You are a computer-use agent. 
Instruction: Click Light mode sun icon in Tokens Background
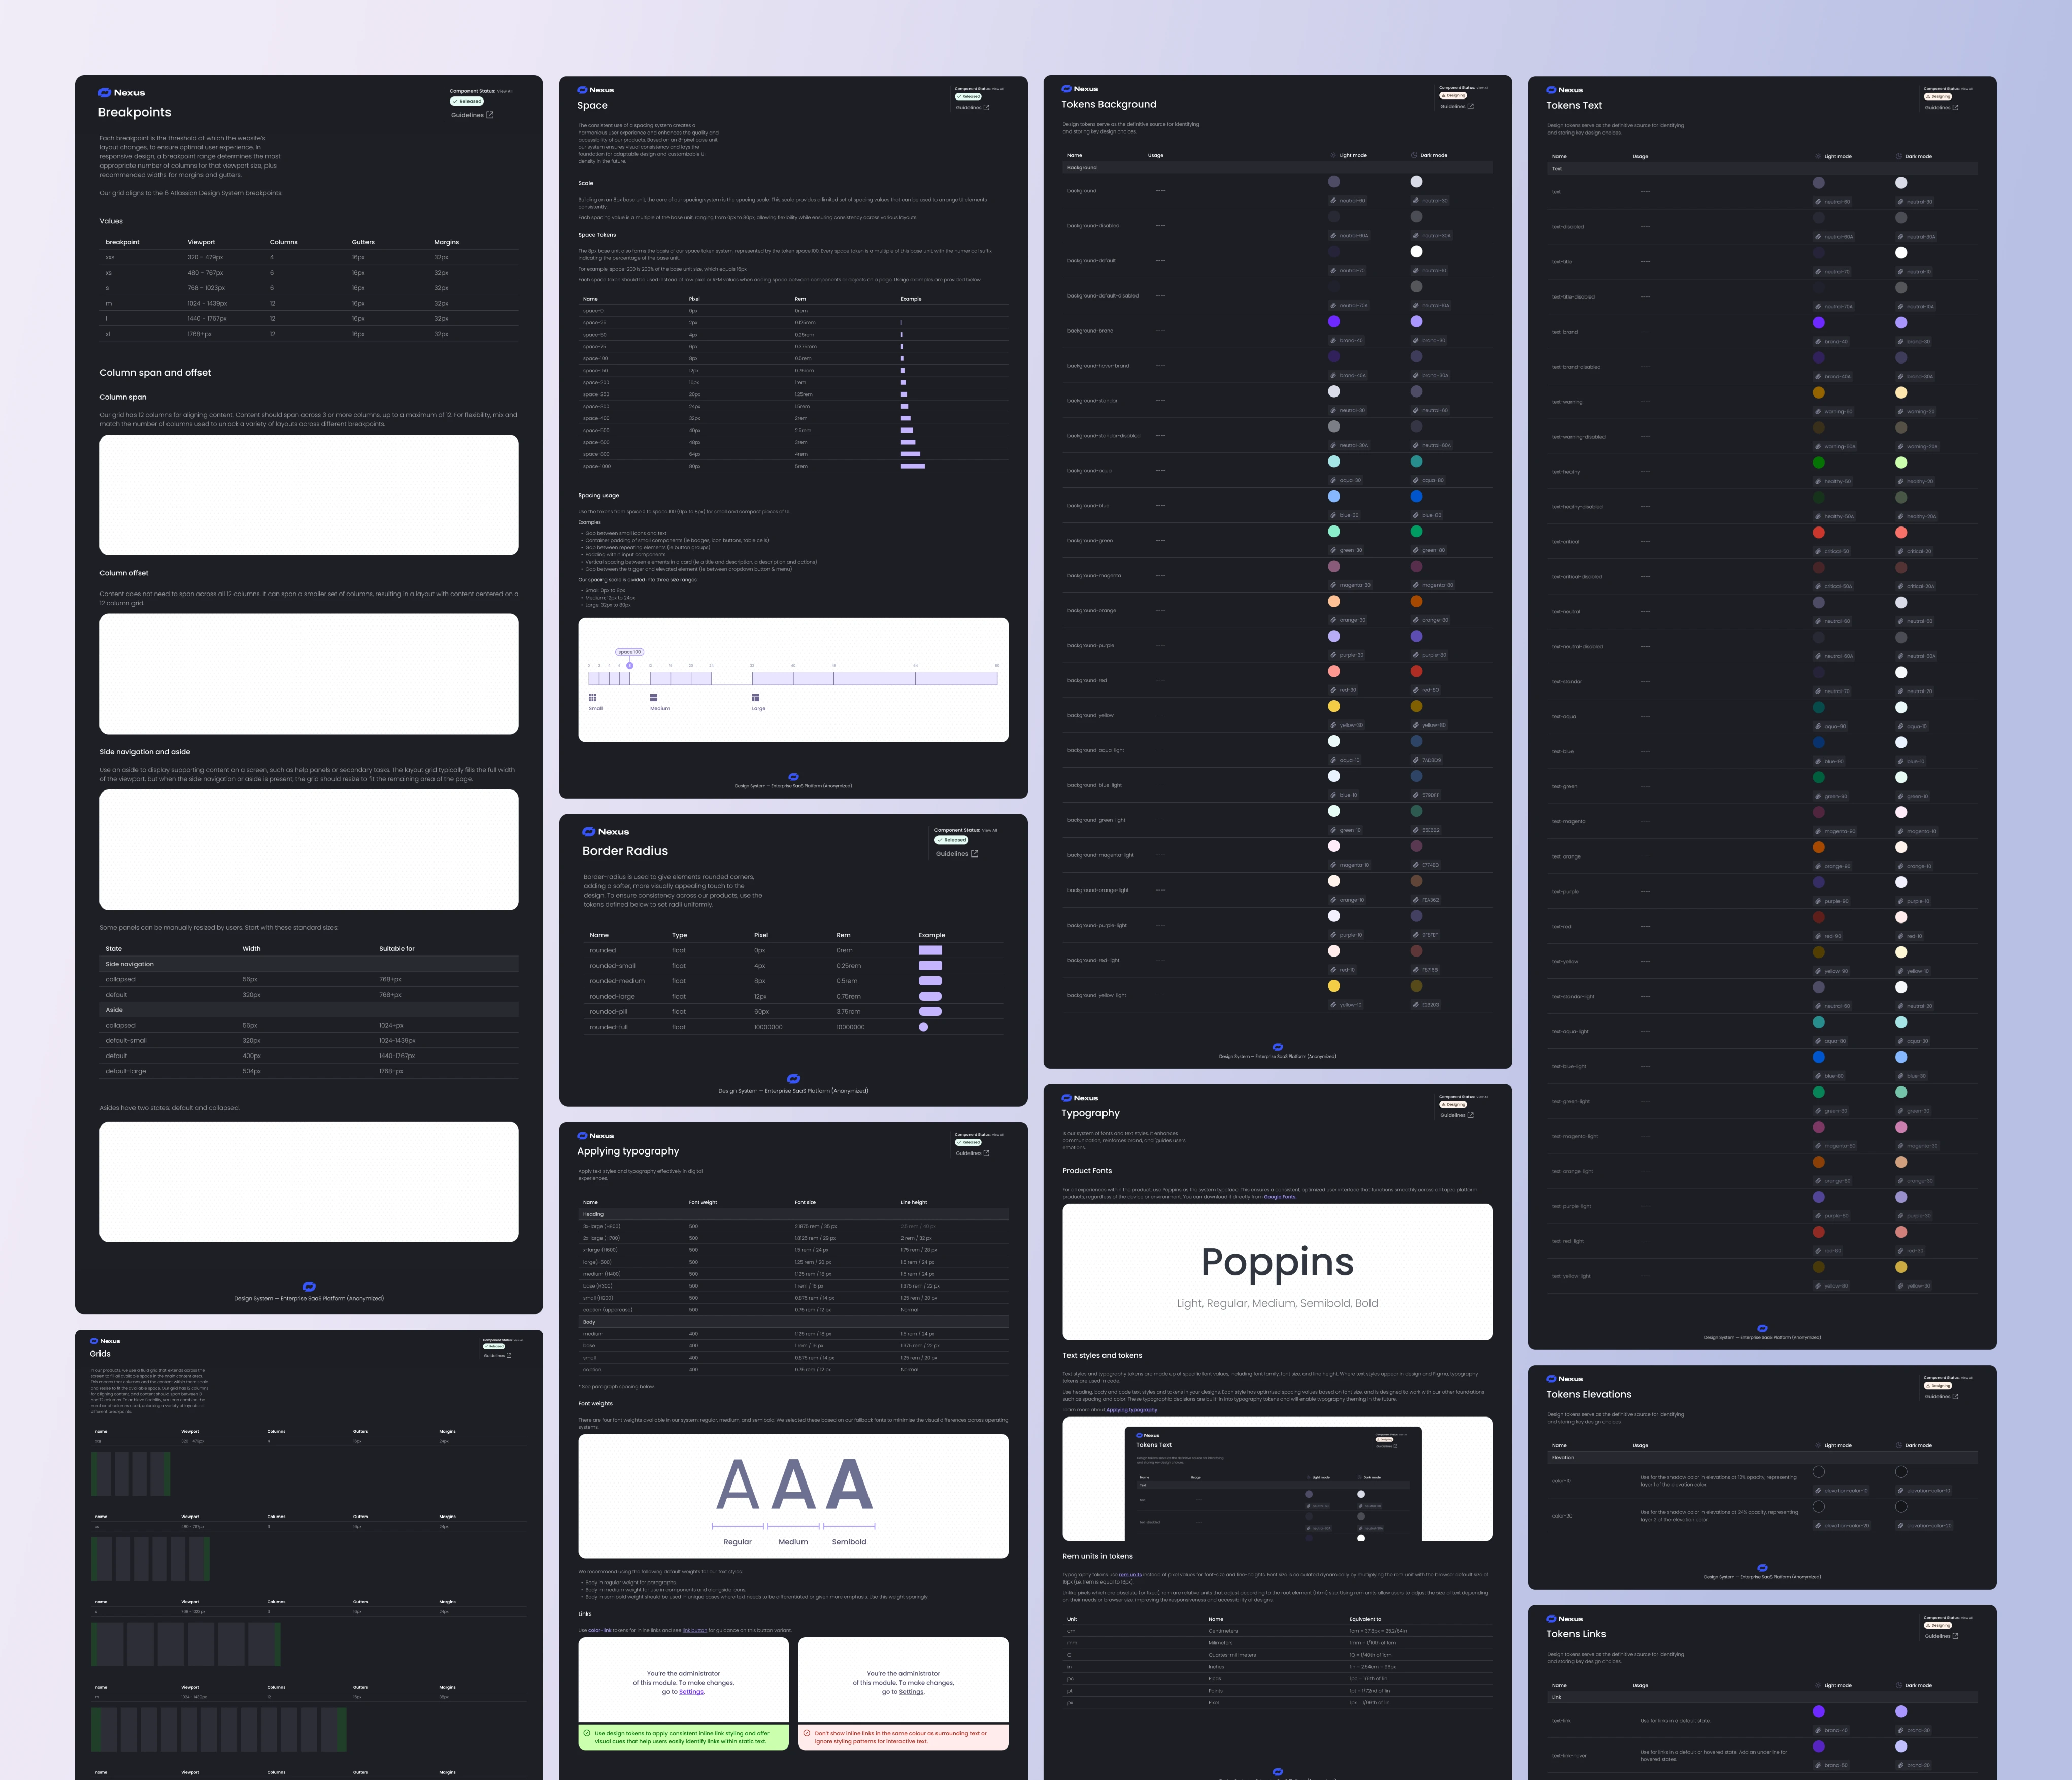1334,156
